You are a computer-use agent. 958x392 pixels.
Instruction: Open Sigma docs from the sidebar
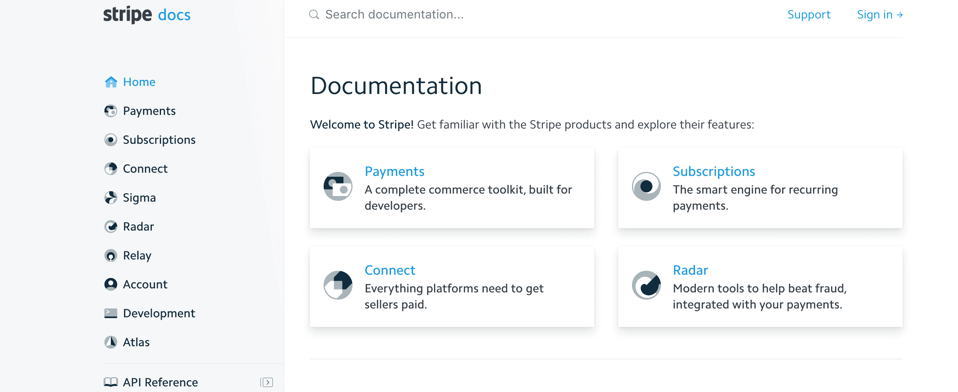[139, 198]
